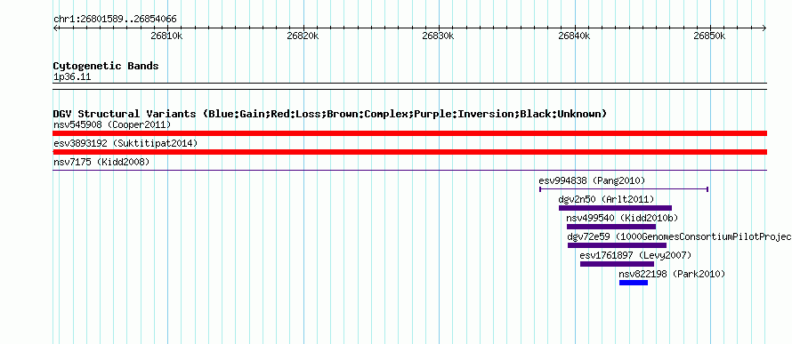The image size is (792, 344).
Task: Click the chr1:26801589..26854066 region label
Action: pos(115,20)
